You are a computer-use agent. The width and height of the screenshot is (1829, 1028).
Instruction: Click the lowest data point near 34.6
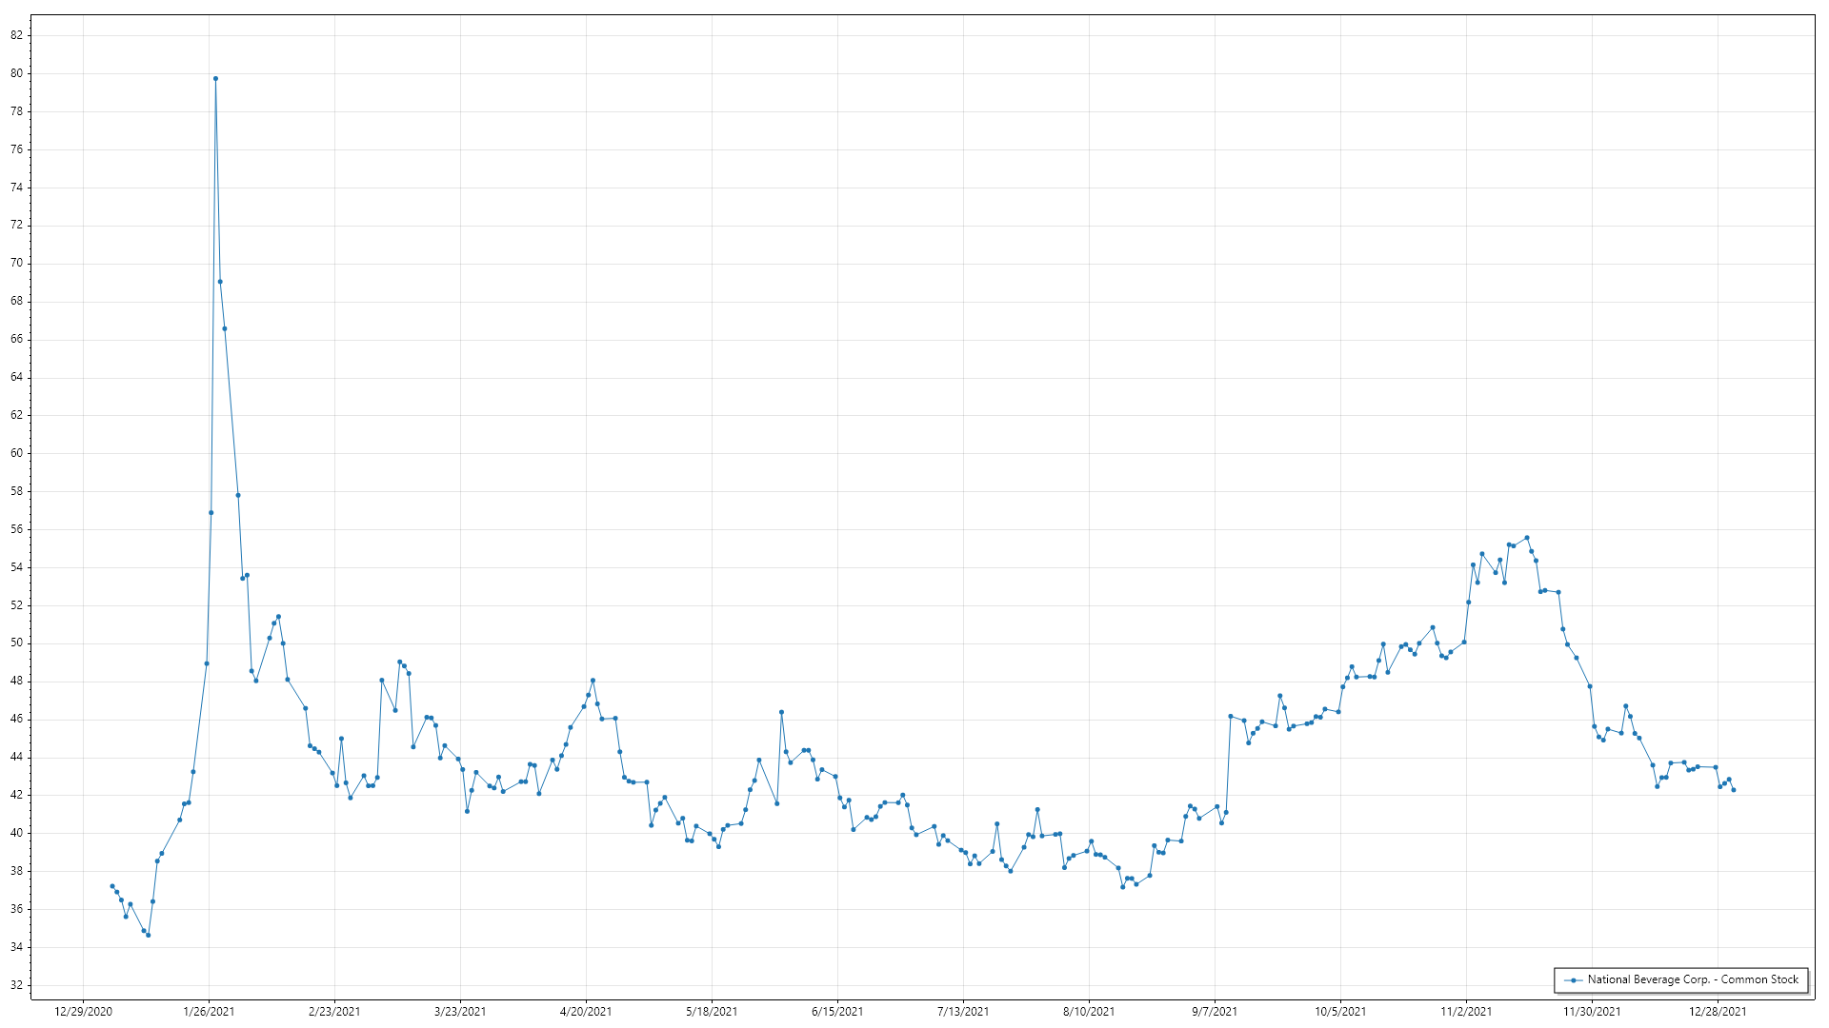[x=149, y=935]
